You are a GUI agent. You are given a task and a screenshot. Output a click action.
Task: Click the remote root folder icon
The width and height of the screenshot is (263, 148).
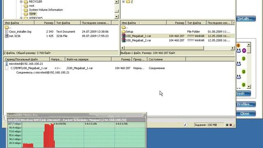[x=128, y=2]
